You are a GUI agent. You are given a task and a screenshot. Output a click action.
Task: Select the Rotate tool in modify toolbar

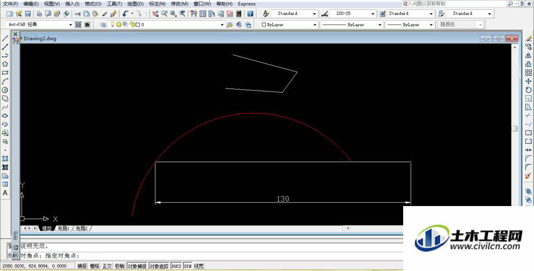(528, 90)
